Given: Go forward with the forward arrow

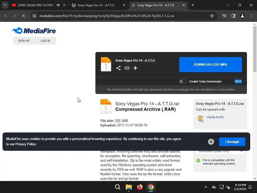Looking at the screenshot, I should point(14,16).
